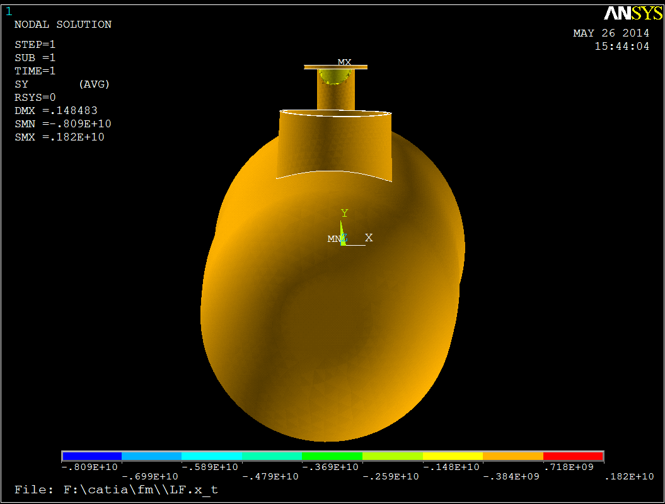
Task: Select the red legend color band
Action: pyautogui.click(x=573, y=456)
